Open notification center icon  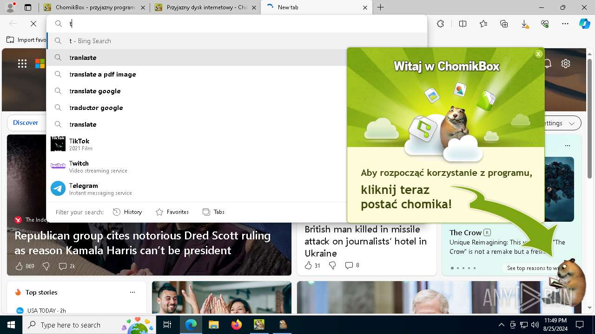(580, 325)
